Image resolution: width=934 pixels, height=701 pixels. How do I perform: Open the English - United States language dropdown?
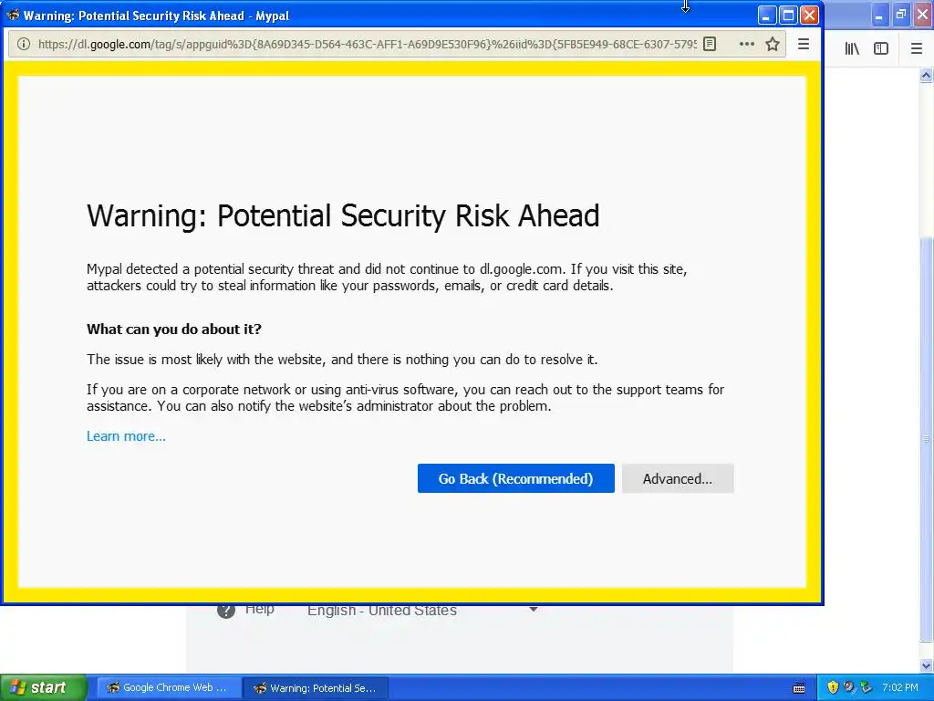[x=423, y=610]
